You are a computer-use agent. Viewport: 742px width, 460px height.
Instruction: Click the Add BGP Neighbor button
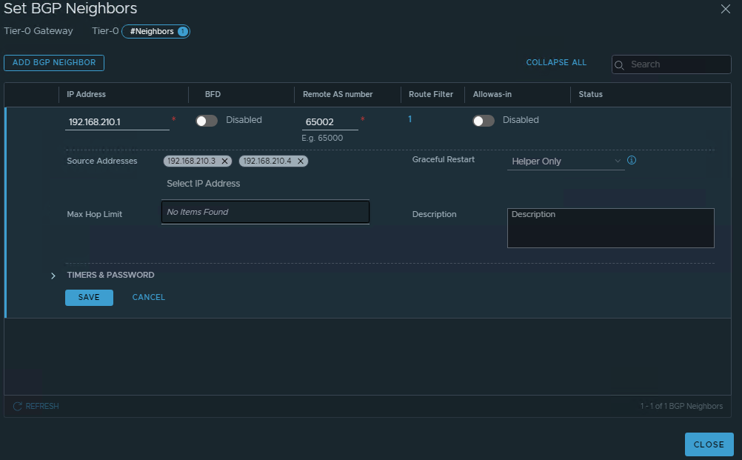point(54,63)
